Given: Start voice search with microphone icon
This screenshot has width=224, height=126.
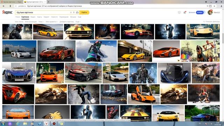Looking at the screenshot, I should tap(74, 13).
